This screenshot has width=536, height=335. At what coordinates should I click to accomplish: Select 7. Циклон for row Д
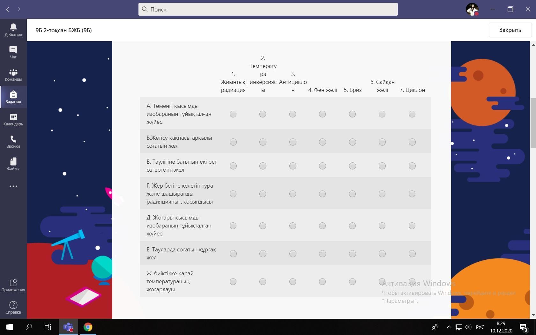(412, 226)
